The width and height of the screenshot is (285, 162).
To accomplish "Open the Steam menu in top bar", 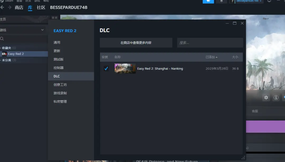I will [x=9, y=1].
